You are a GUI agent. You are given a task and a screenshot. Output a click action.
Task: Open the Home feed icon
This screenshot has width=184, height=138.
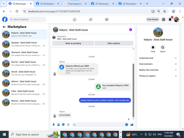click(x=74, y=20)
